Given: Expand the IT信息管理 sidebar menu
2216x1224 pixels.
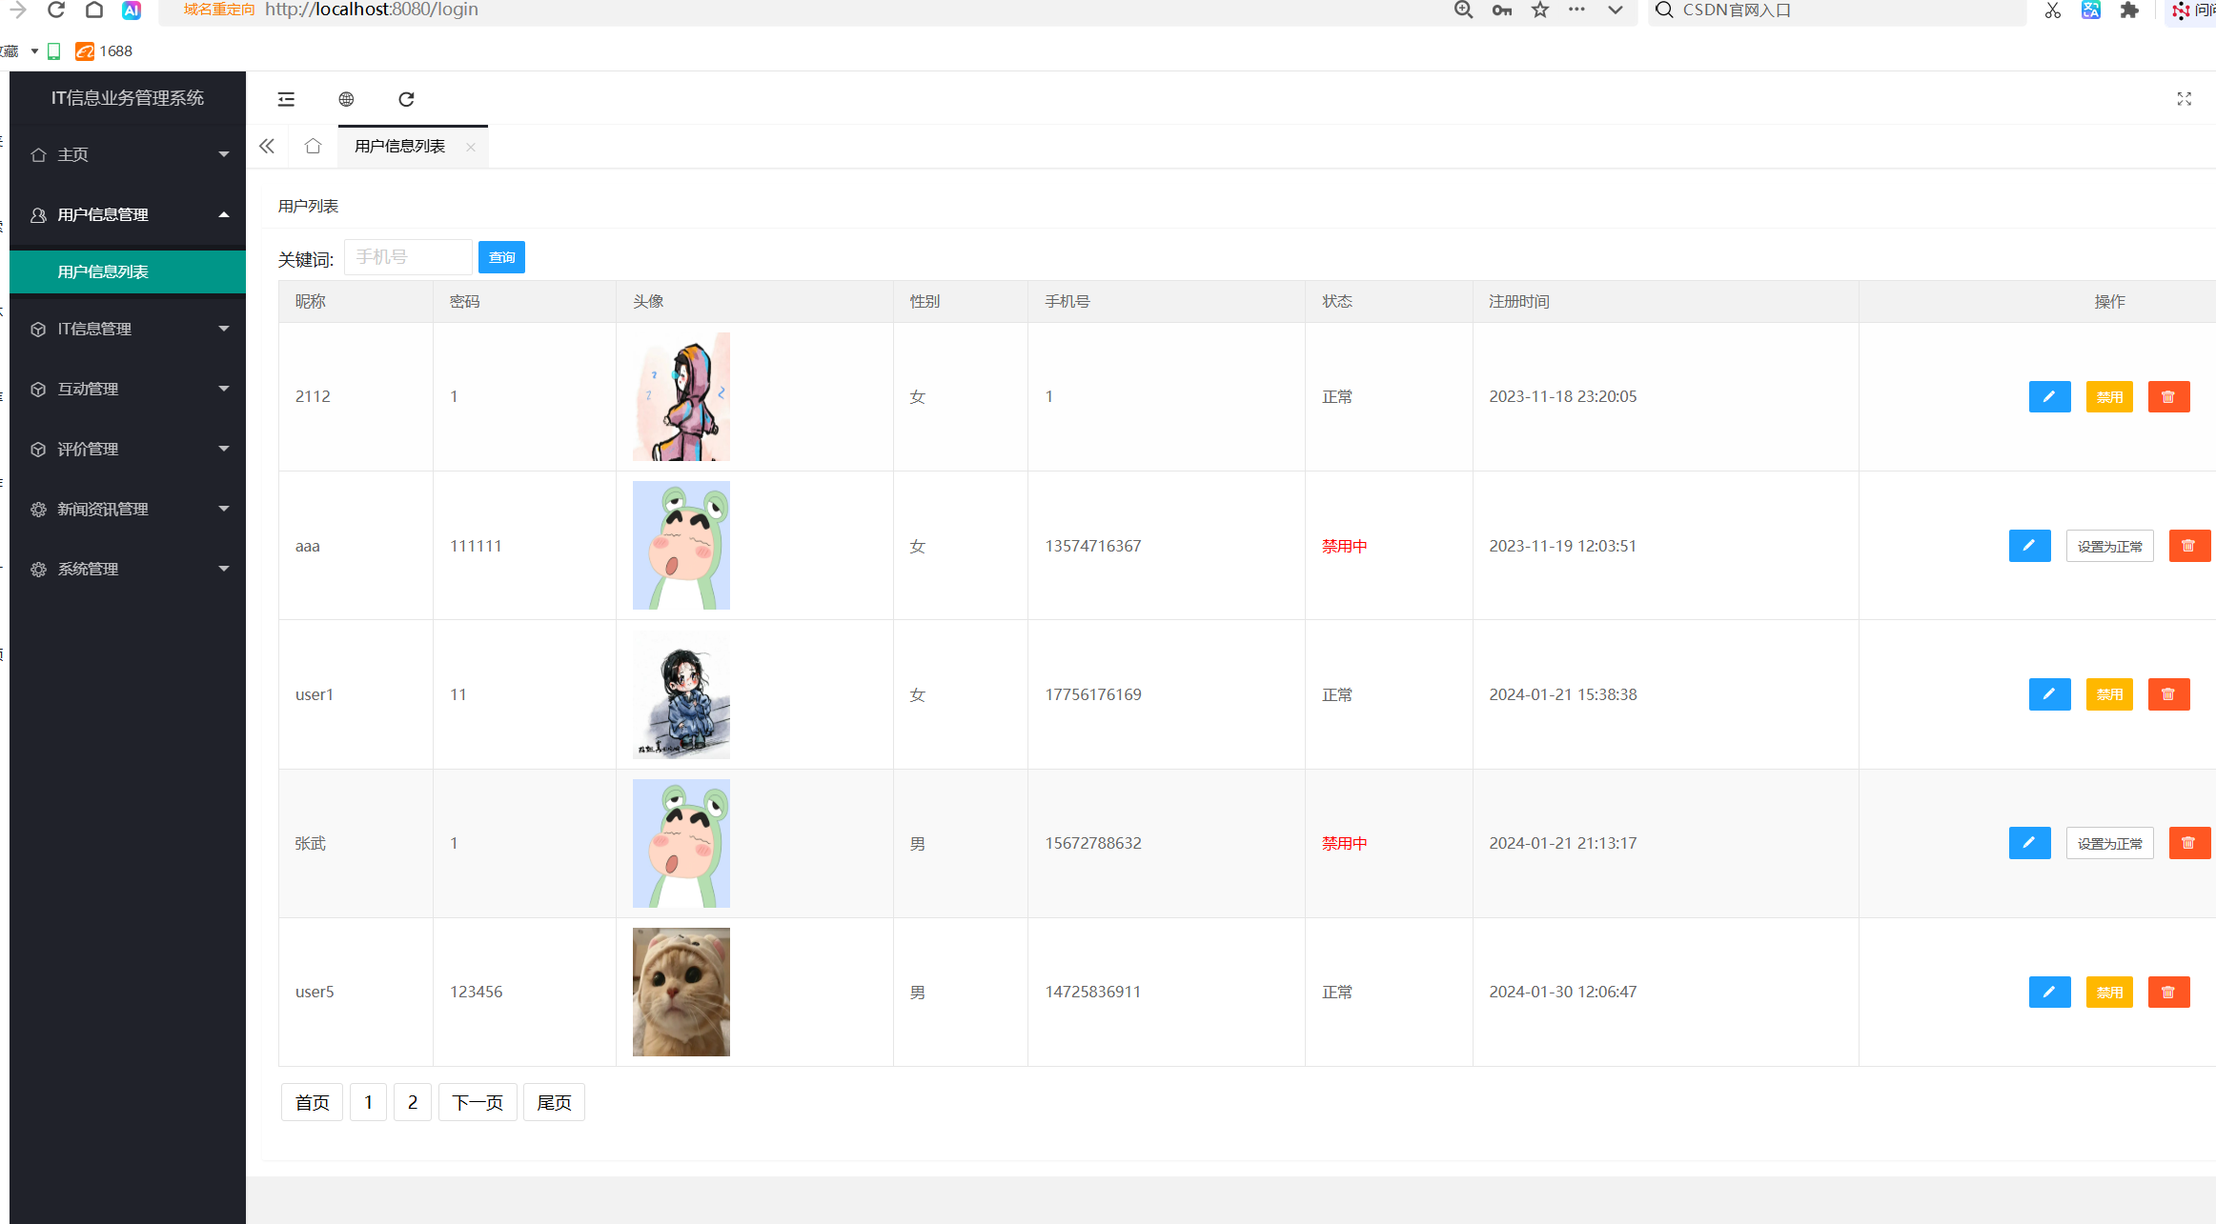Looking at the screenshot, I should (128, 329).
